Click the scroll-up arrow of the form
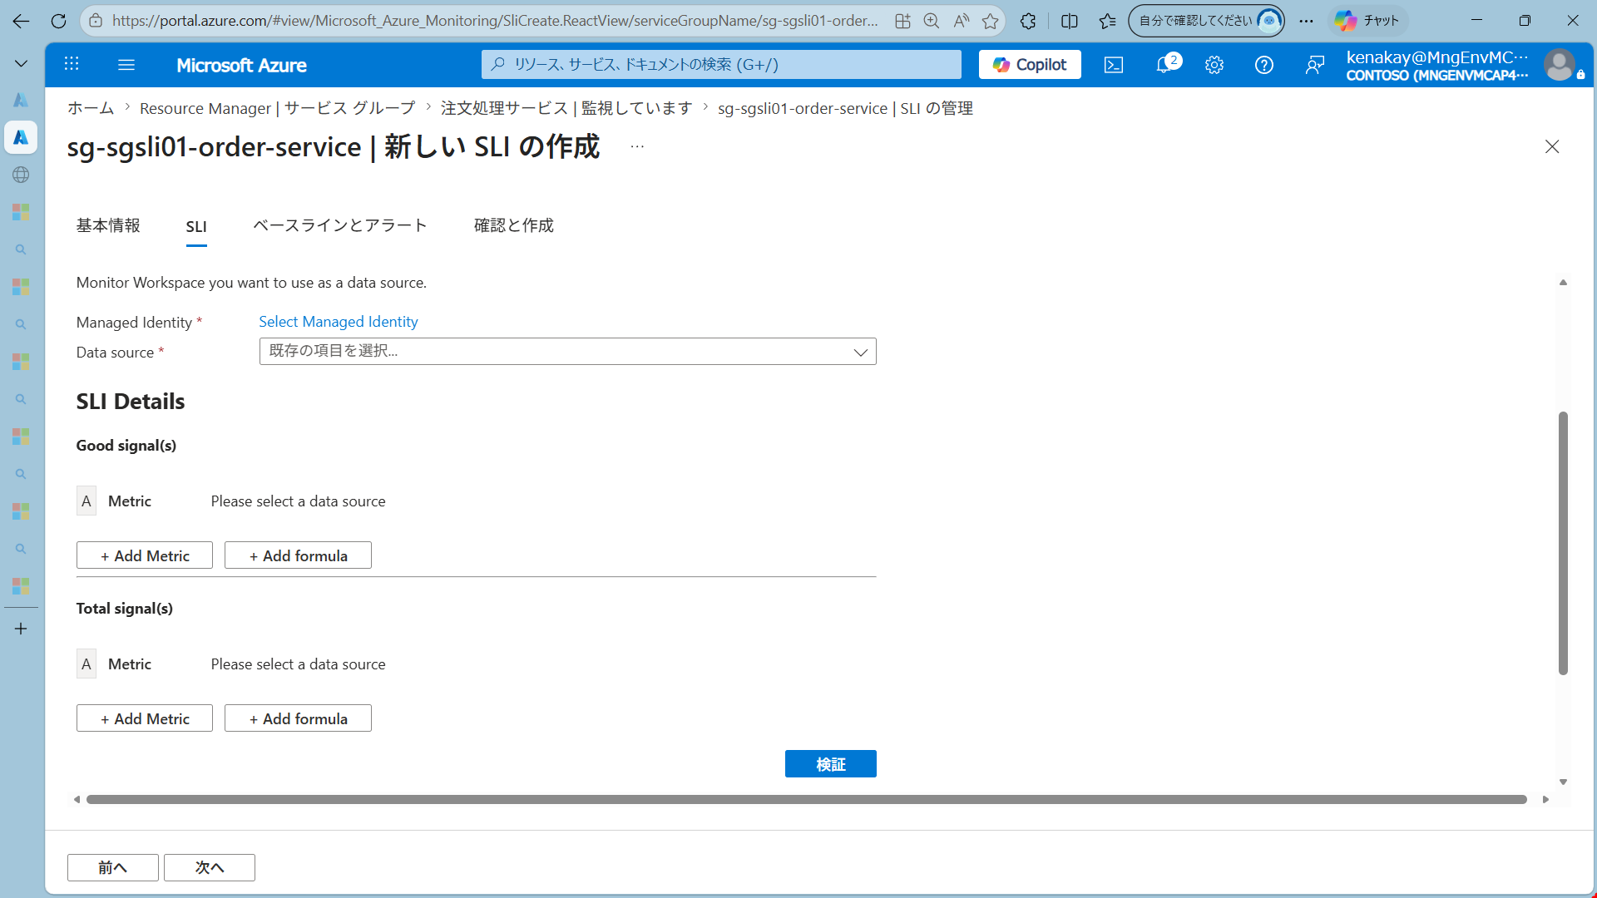The width and height of the screenshot is (1597, 898). [1563, 283]
